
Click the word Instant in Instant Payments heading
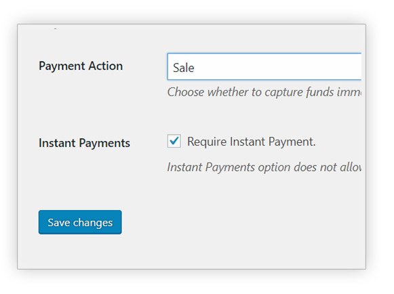point(57,143)
